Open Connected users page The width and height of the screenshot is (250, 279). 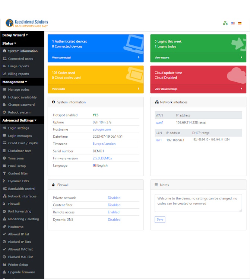[20, 59]
